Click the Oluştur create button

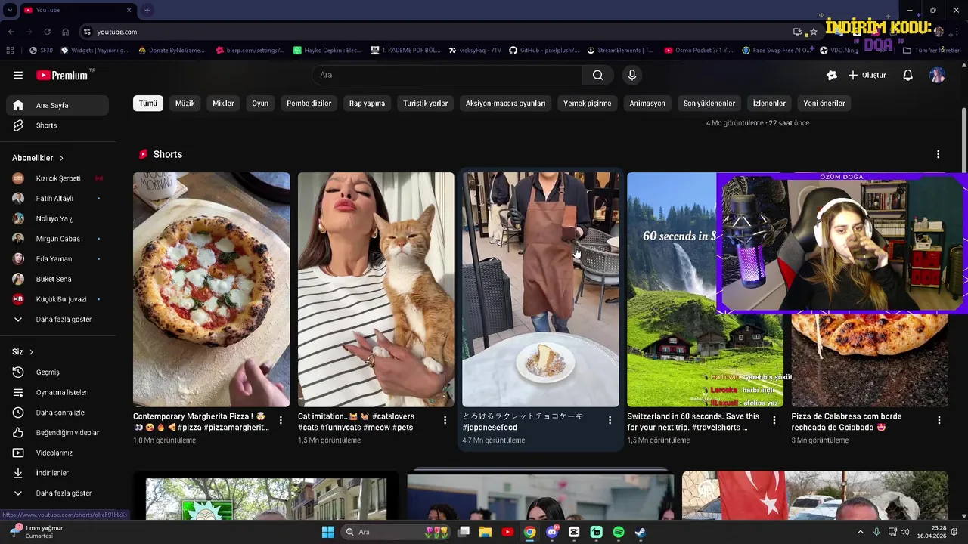pyautogui.click(x=867, y=75)
